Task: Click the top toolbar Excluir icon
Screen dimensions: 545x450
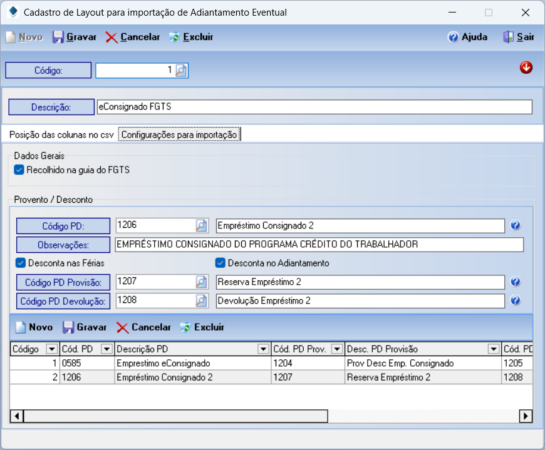Action: pyautogui.click(x=175, y=37)
